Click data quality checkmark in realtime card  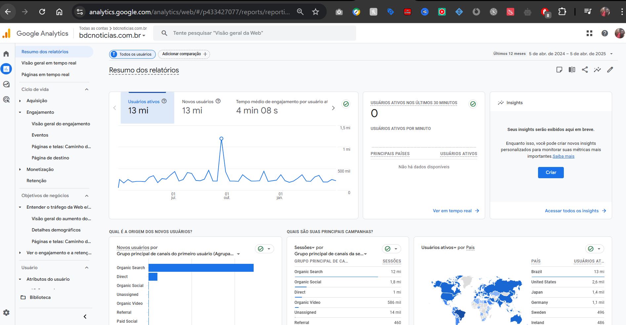(473, 104)
